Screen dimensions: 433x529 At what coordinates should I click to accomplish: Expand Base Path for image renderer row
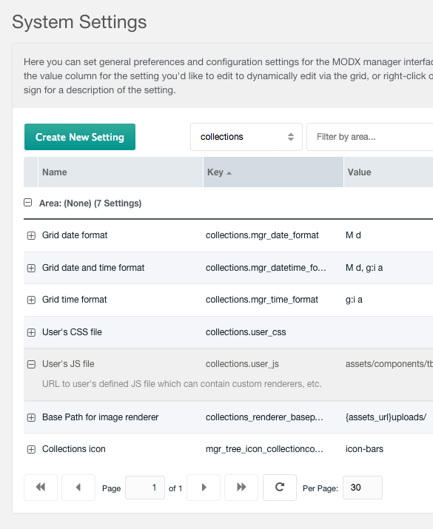[31, 418]
